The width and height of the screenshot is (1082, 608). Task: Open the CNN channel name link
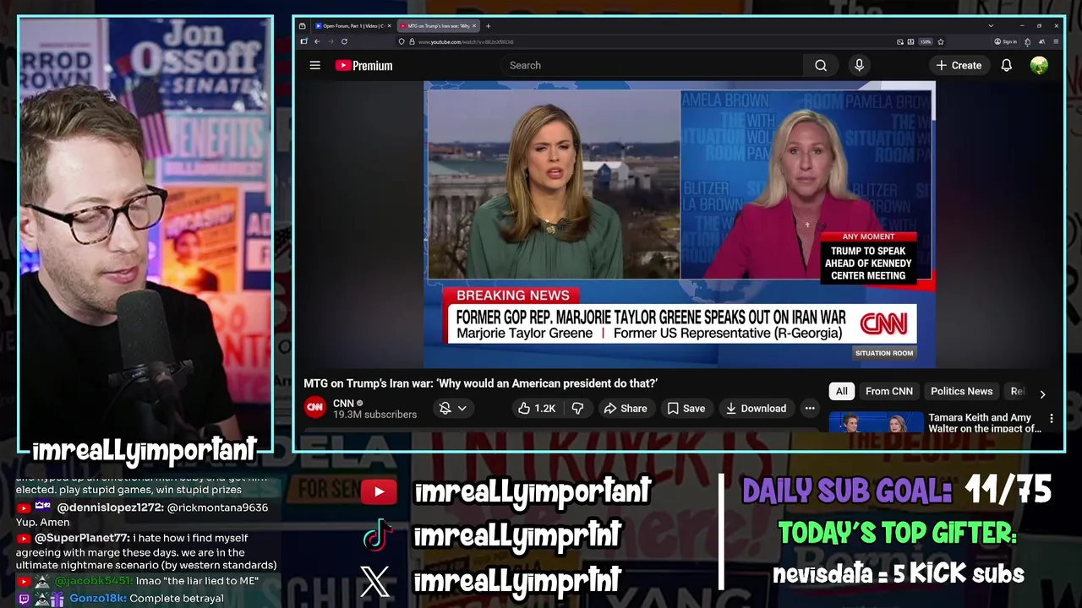click(343, 403)
